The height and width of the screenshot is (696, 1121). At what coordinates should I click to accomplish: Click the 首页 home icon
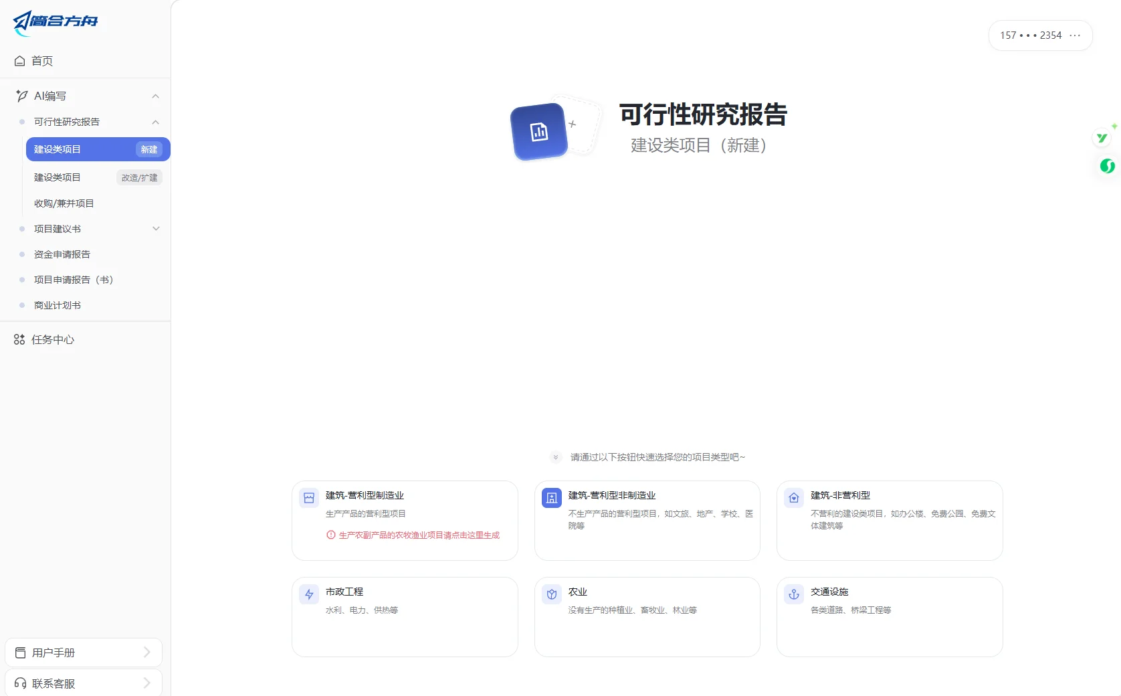[19, 60]
